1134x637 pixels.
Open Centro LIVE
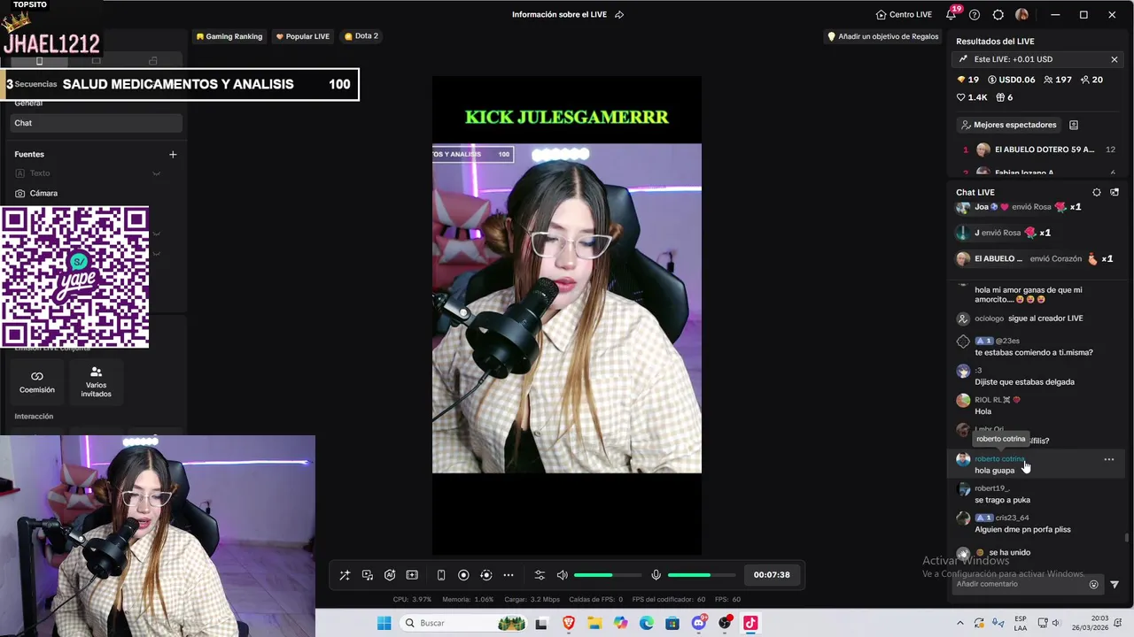coord(904,14)
